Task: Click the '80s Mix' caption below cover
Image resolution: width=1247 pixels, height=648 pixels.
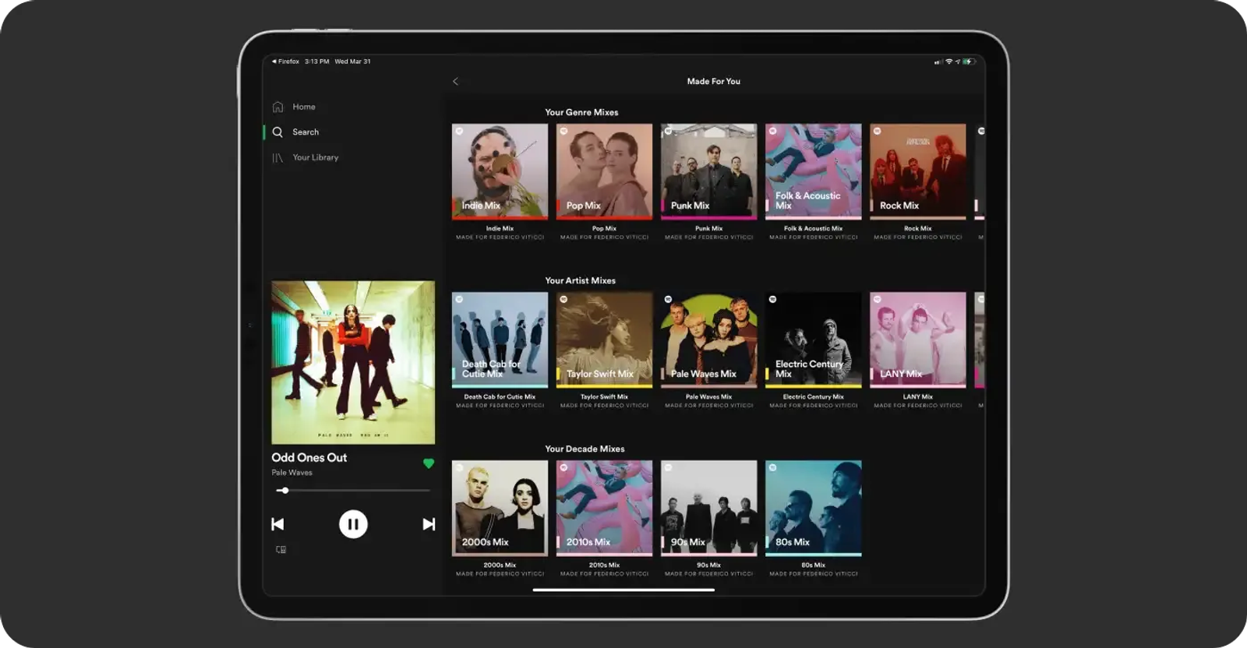Action: click(x=813, y=565)
